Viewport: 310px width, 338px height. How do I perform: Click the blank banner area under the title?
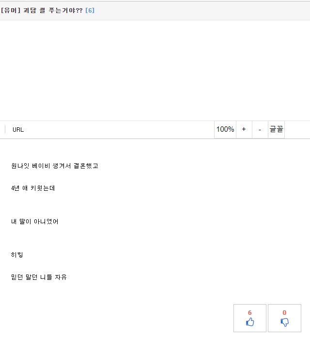click(155, 70)
